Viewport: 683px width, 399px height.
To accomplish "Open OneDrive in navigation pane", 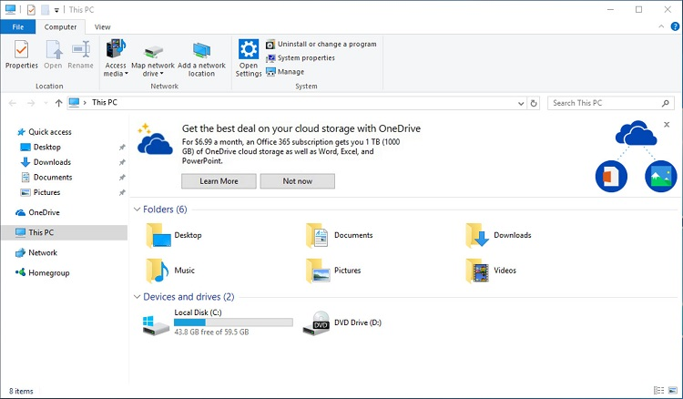I will point(38,212).
